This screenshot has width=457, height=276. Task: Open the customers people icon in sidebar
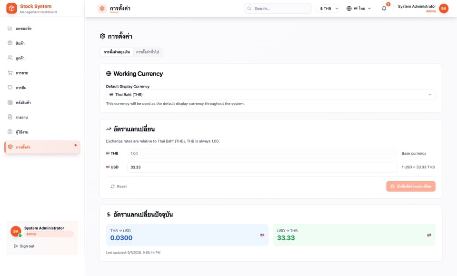tap(10, 58)
